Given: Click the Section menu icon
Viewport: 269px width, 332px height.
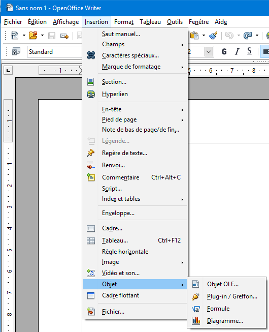Looking at the screenshot, I should [91, 82].
